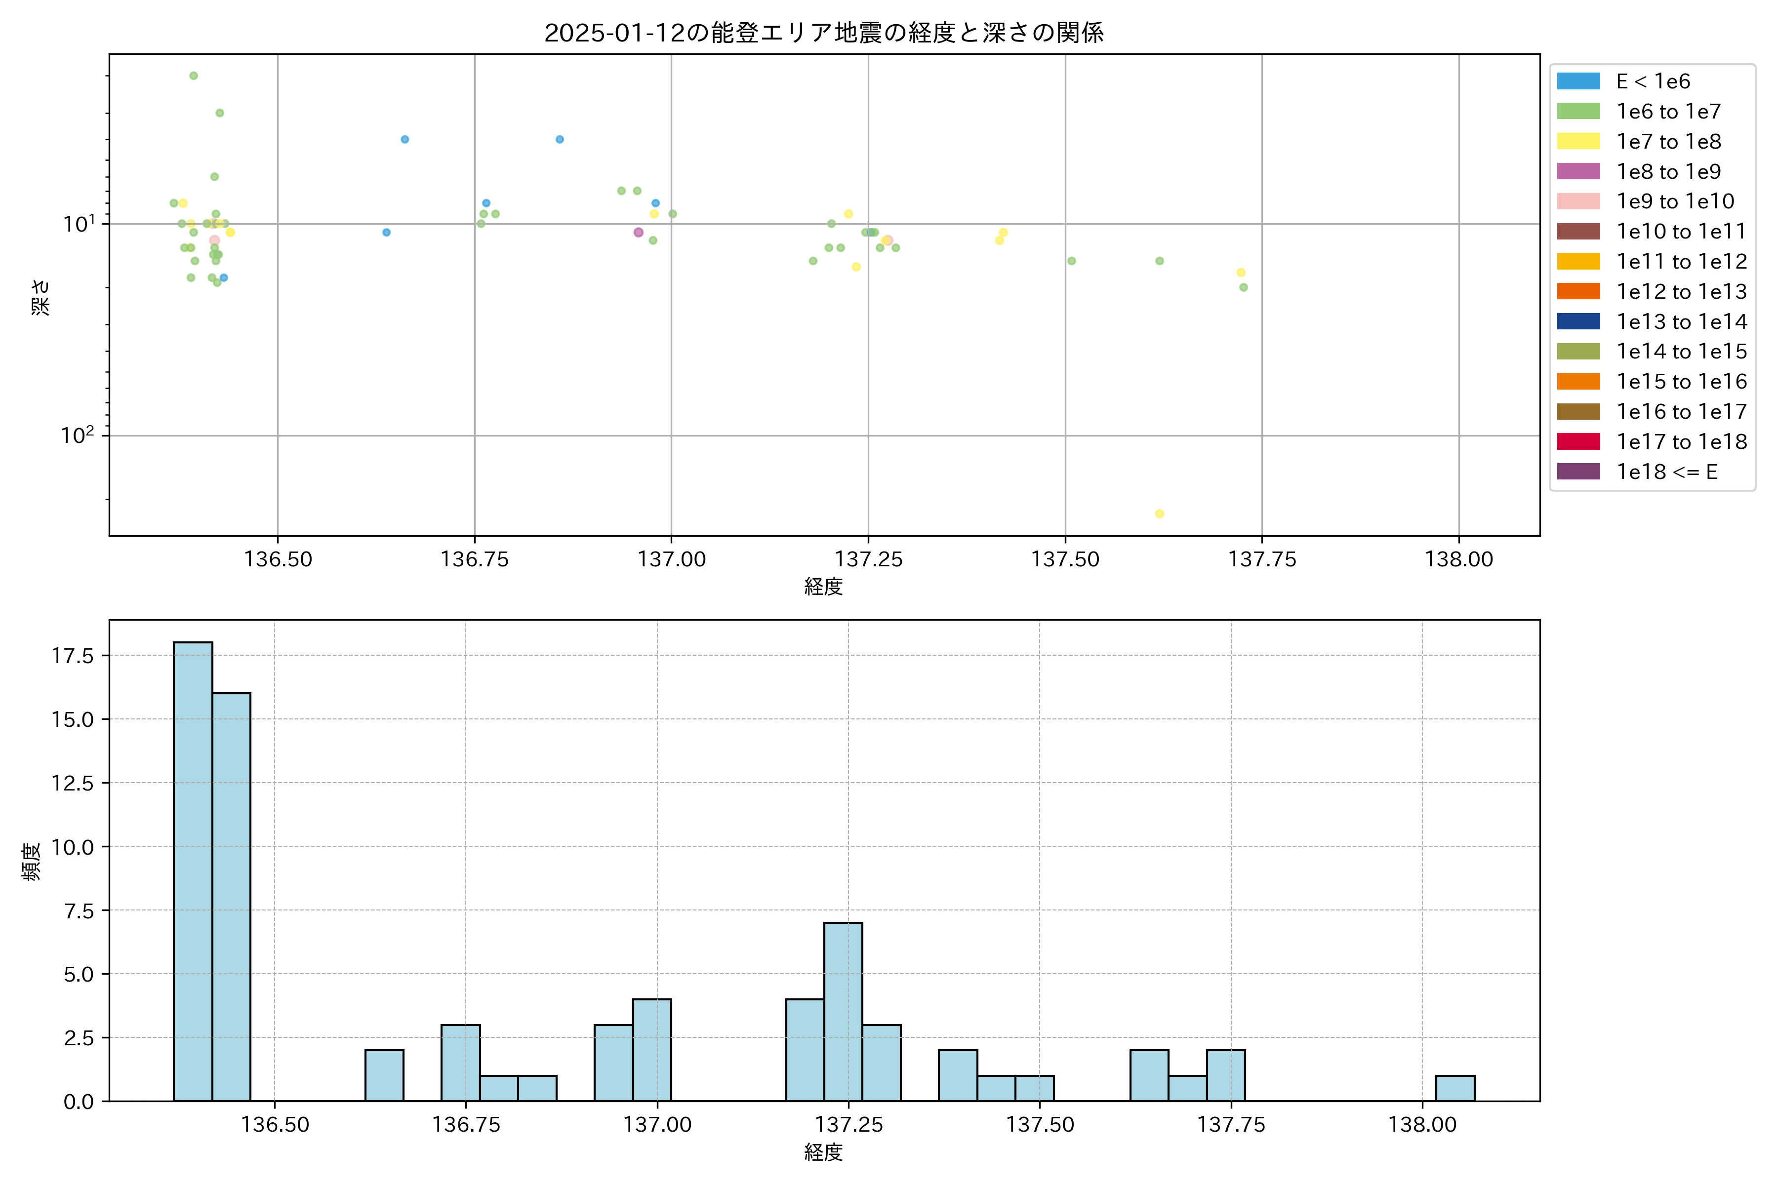1778x1185 pixels.
Task: Click the pink '1e9 to 1e10' legend swatch
Action: click(x=1577, y=201)
